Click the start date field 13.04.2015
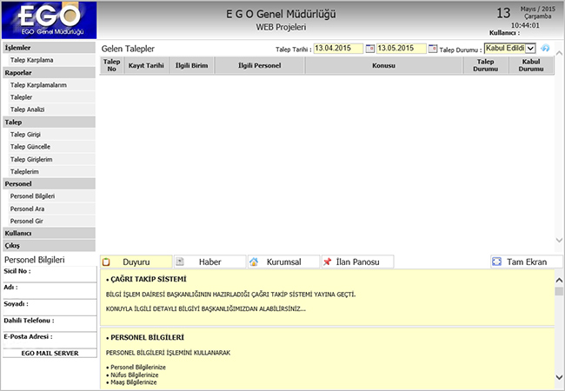 click(337, 50)
